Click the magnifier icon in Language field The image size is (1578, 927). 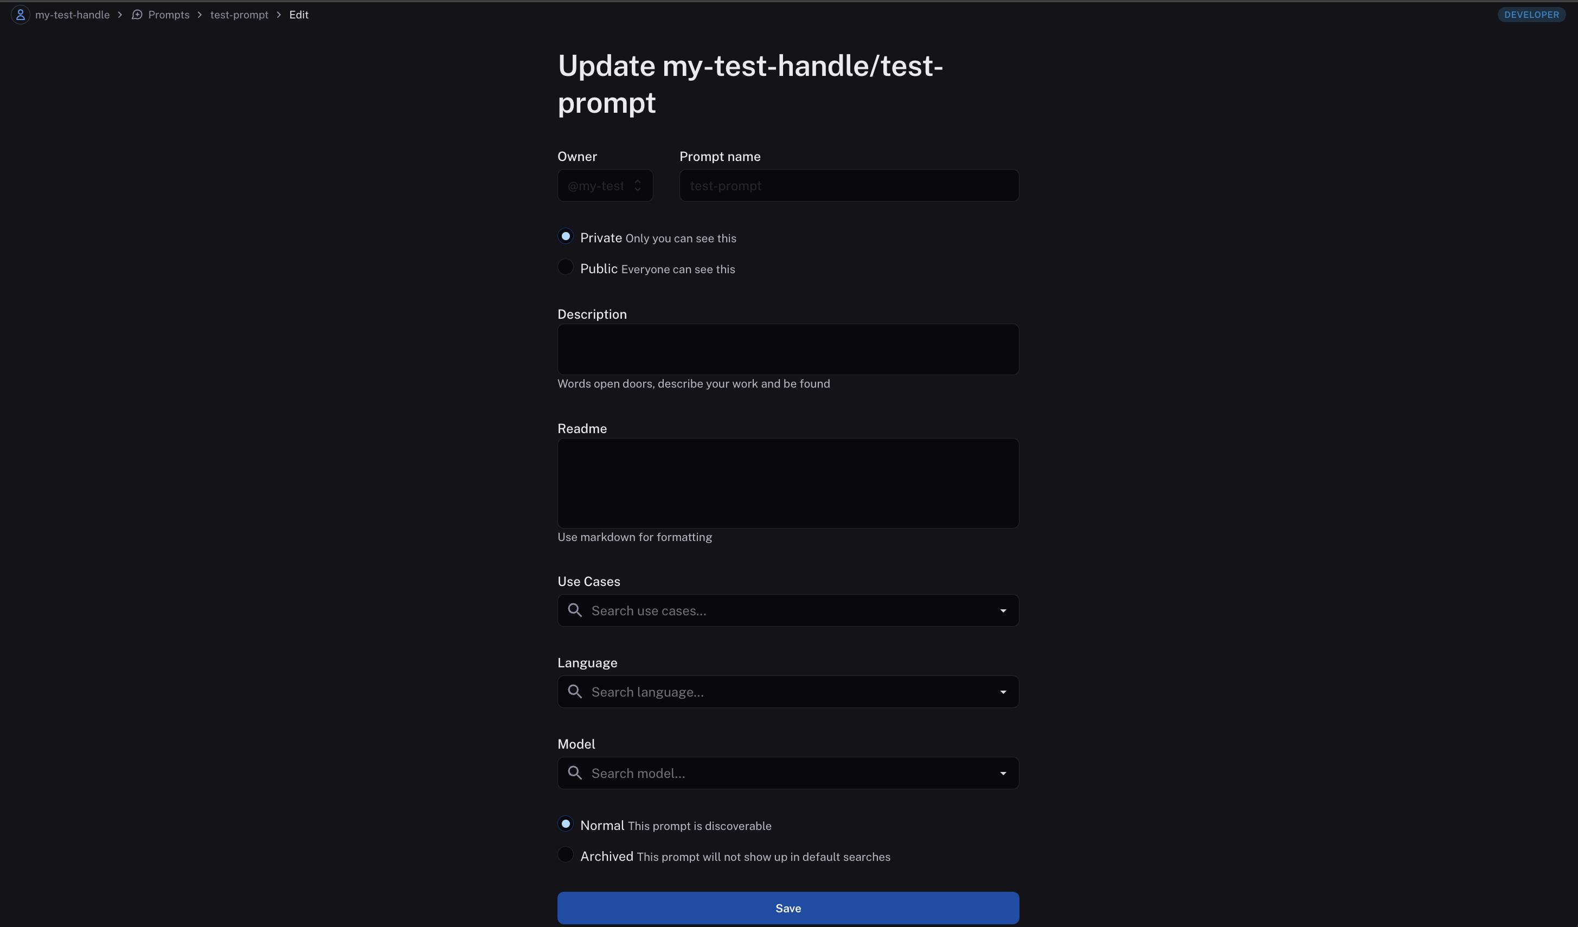tap(574, 692)
